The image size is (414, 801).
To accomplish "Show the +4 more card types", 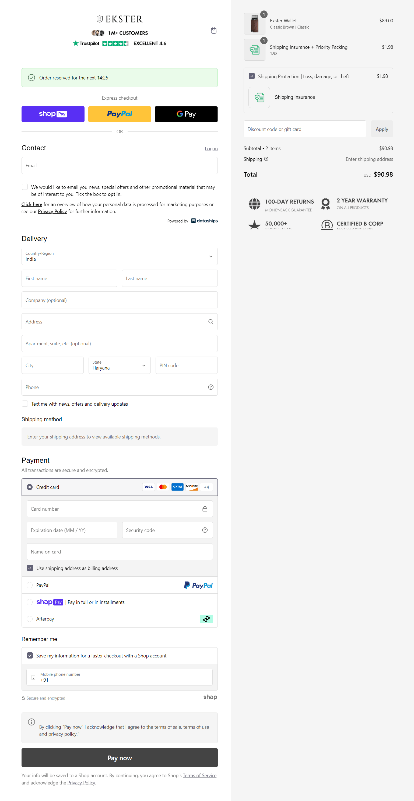I will pos(206,487).
